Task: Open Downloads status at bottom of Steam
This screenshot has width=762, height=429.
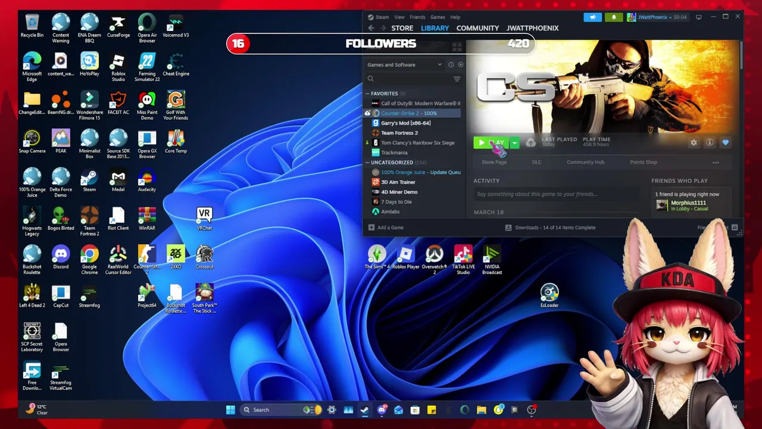Action: (549, 228)
